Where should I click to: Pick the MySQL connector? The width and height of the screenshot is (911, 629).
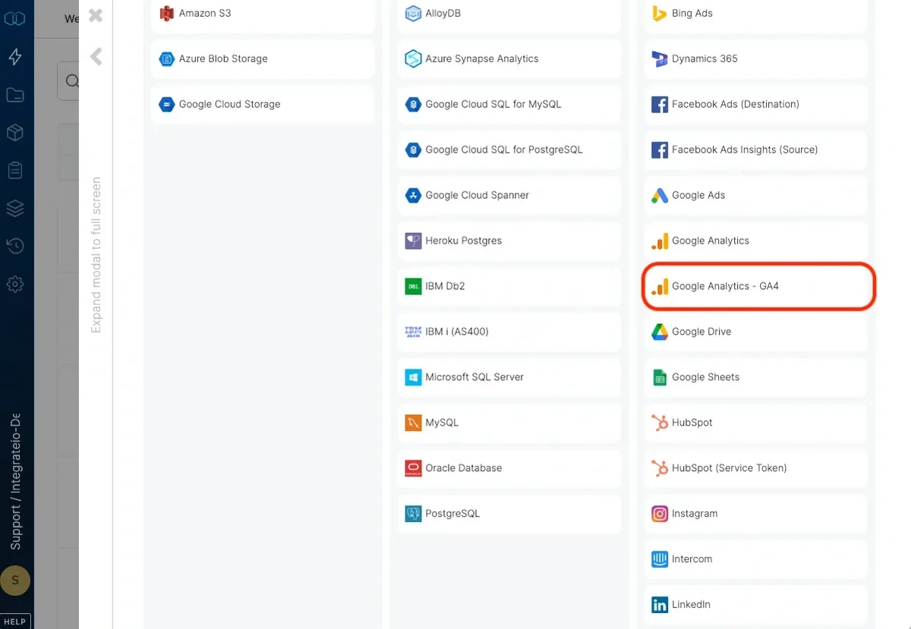click(x=509, y=423)
